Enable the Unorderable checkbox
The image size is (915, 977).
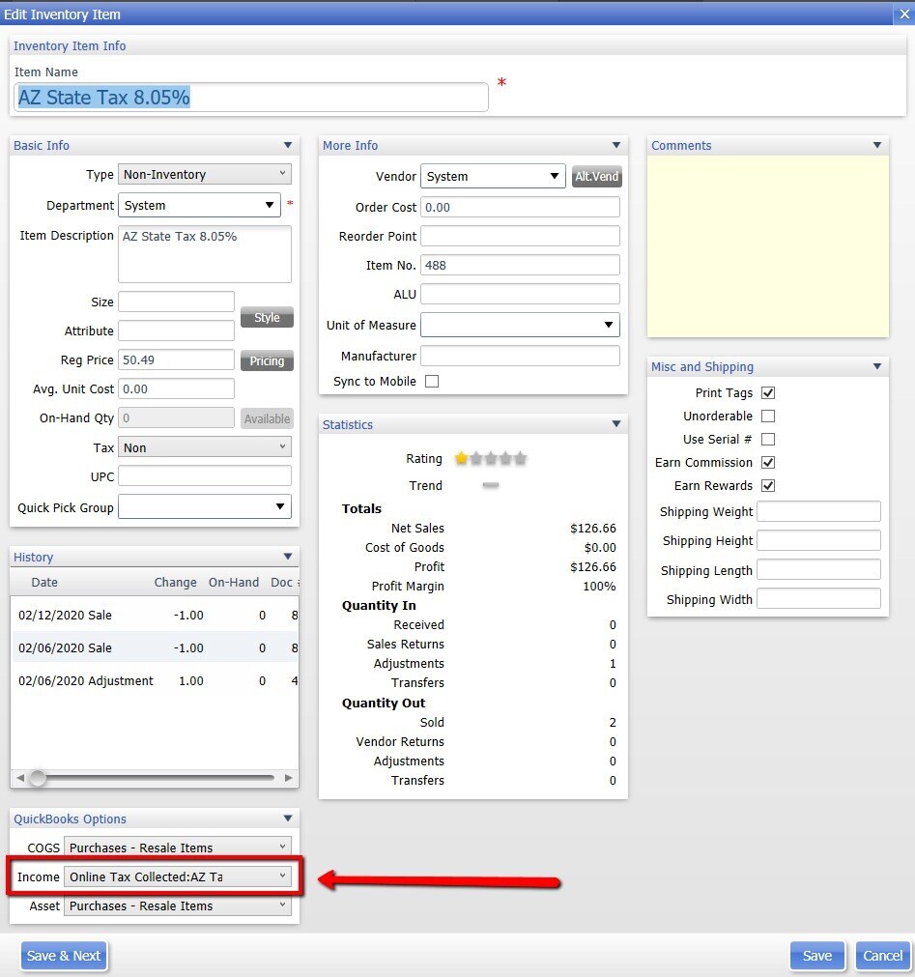768,417
